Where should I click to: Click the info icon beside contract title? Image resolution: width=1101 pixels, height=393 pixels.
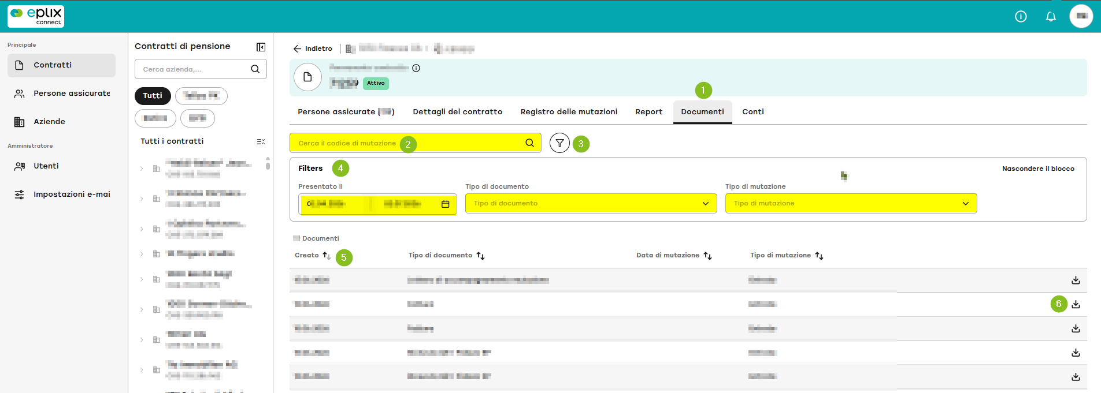pos(416,68)
